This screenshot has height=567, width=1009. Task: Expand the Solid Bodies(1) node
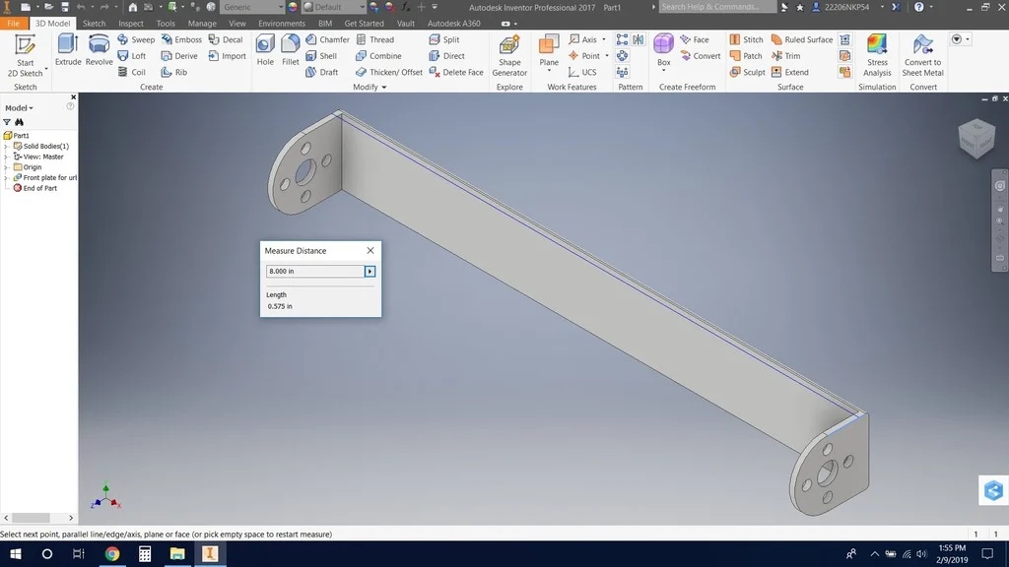[7, 146]
